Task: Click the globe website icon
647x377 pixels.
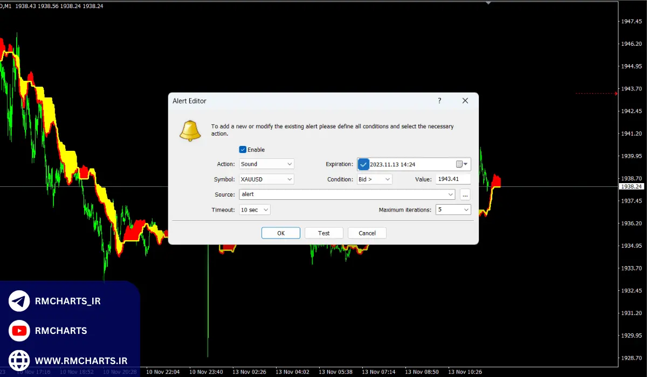Action: click(19, 360)
